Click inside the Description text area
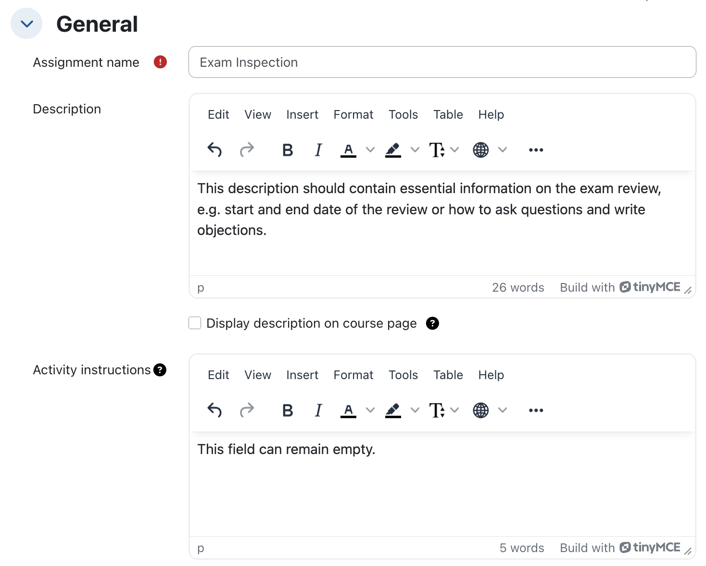This screenshot has width=706, height=566. click(442, 222)
